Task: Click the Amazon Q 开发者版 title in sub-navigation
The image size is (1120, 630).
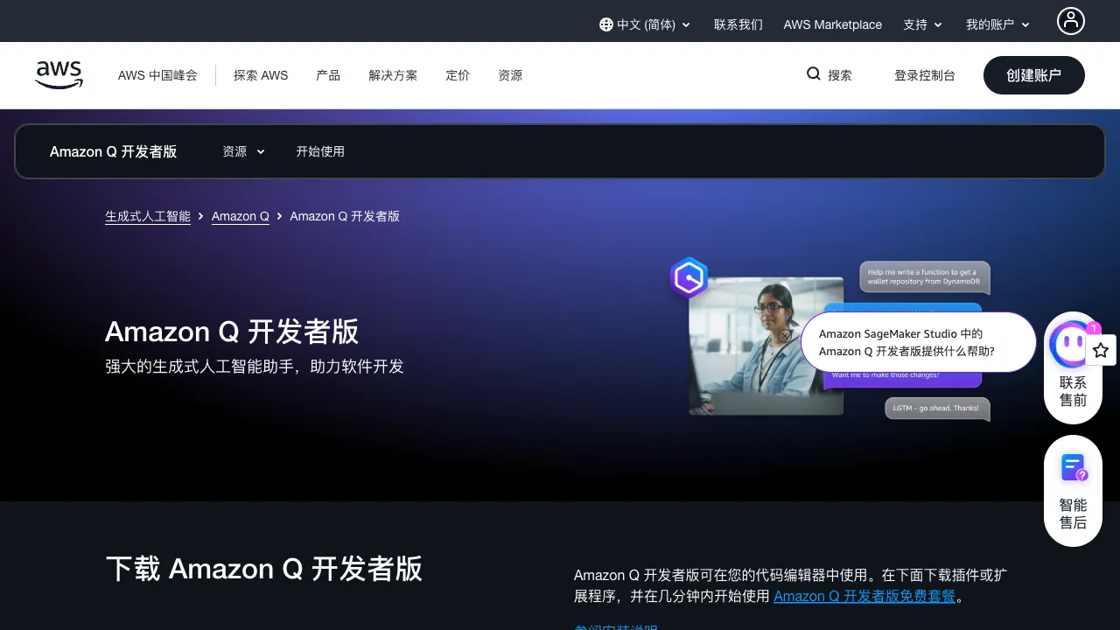Action: tap(114, 151)
